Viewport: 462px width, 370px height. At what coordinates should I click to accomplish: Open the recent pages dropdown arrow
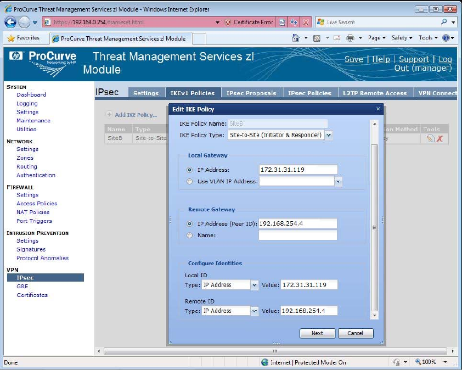(35, 22)
